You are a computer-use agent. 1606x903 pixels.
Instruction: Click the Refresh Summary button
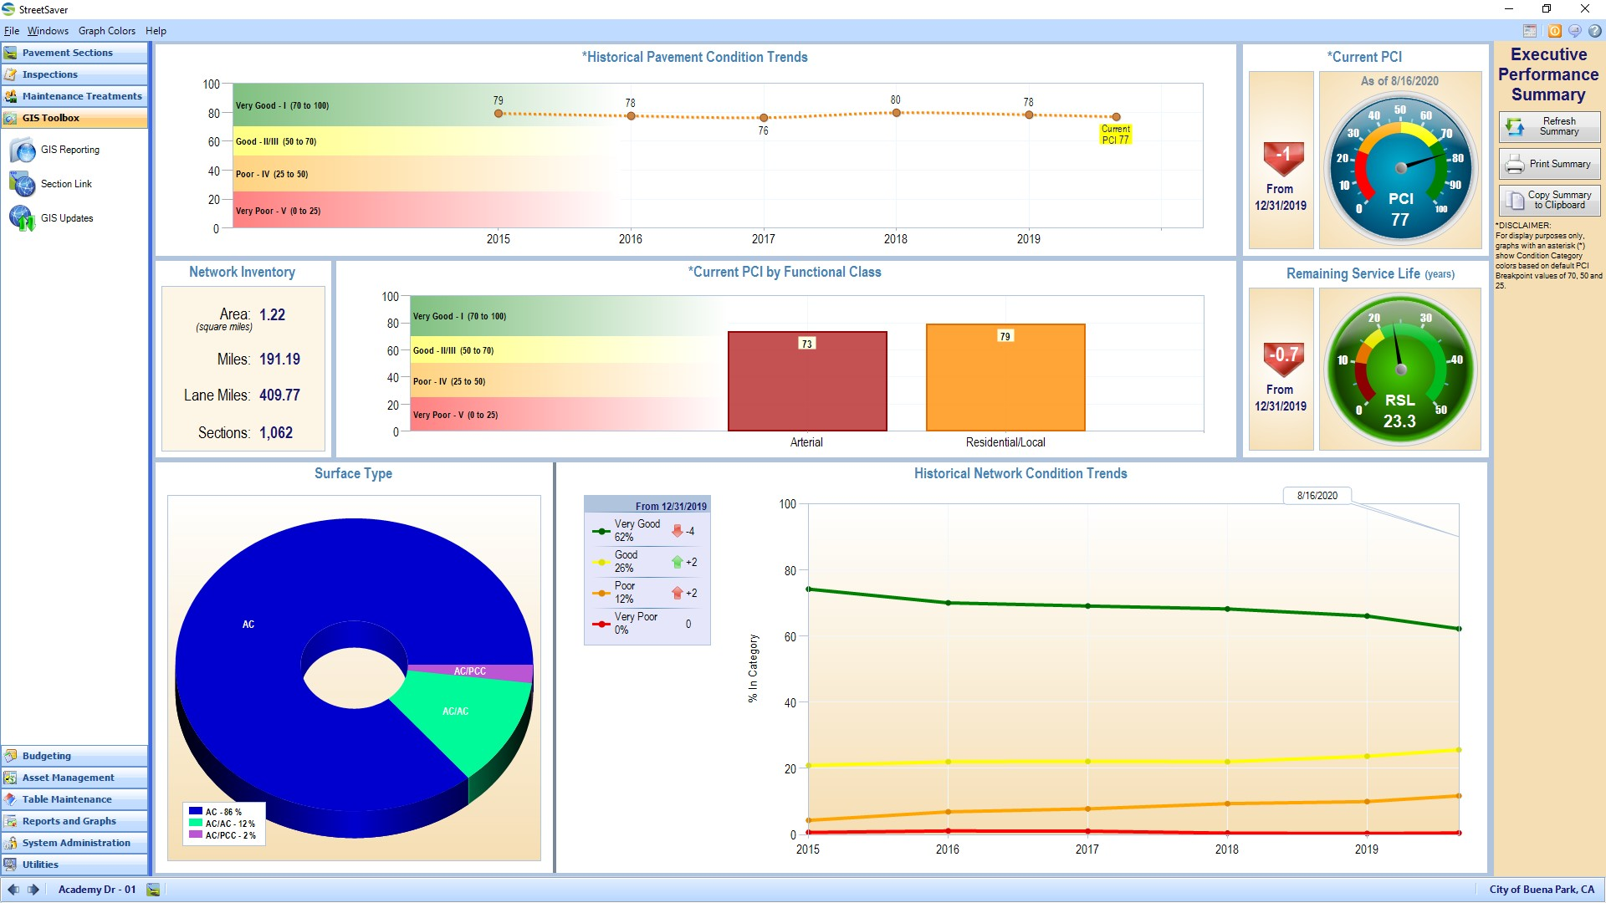(x=1549, y=126)
